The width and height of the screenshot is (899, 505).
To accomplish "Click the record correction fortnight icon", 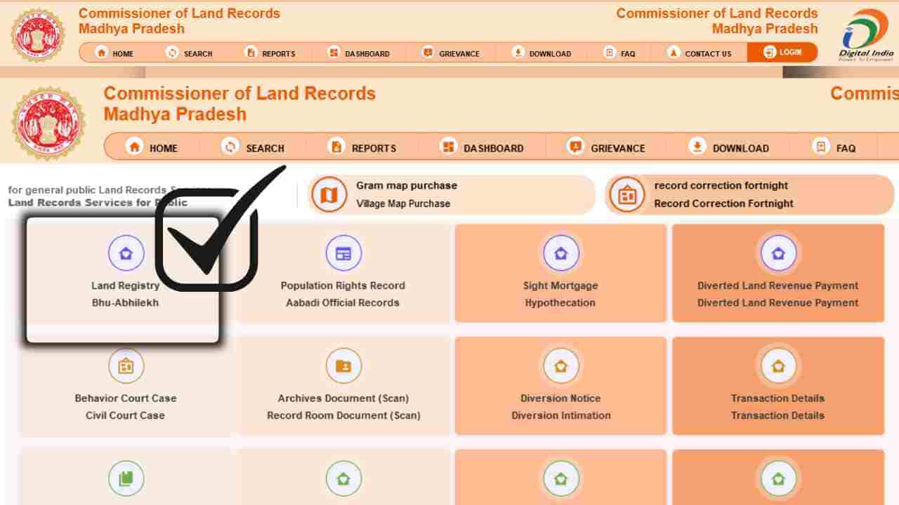I will point(626,194).
